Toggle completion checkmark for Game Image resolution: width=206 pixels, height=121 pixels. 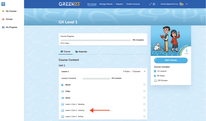coord(144,98)
